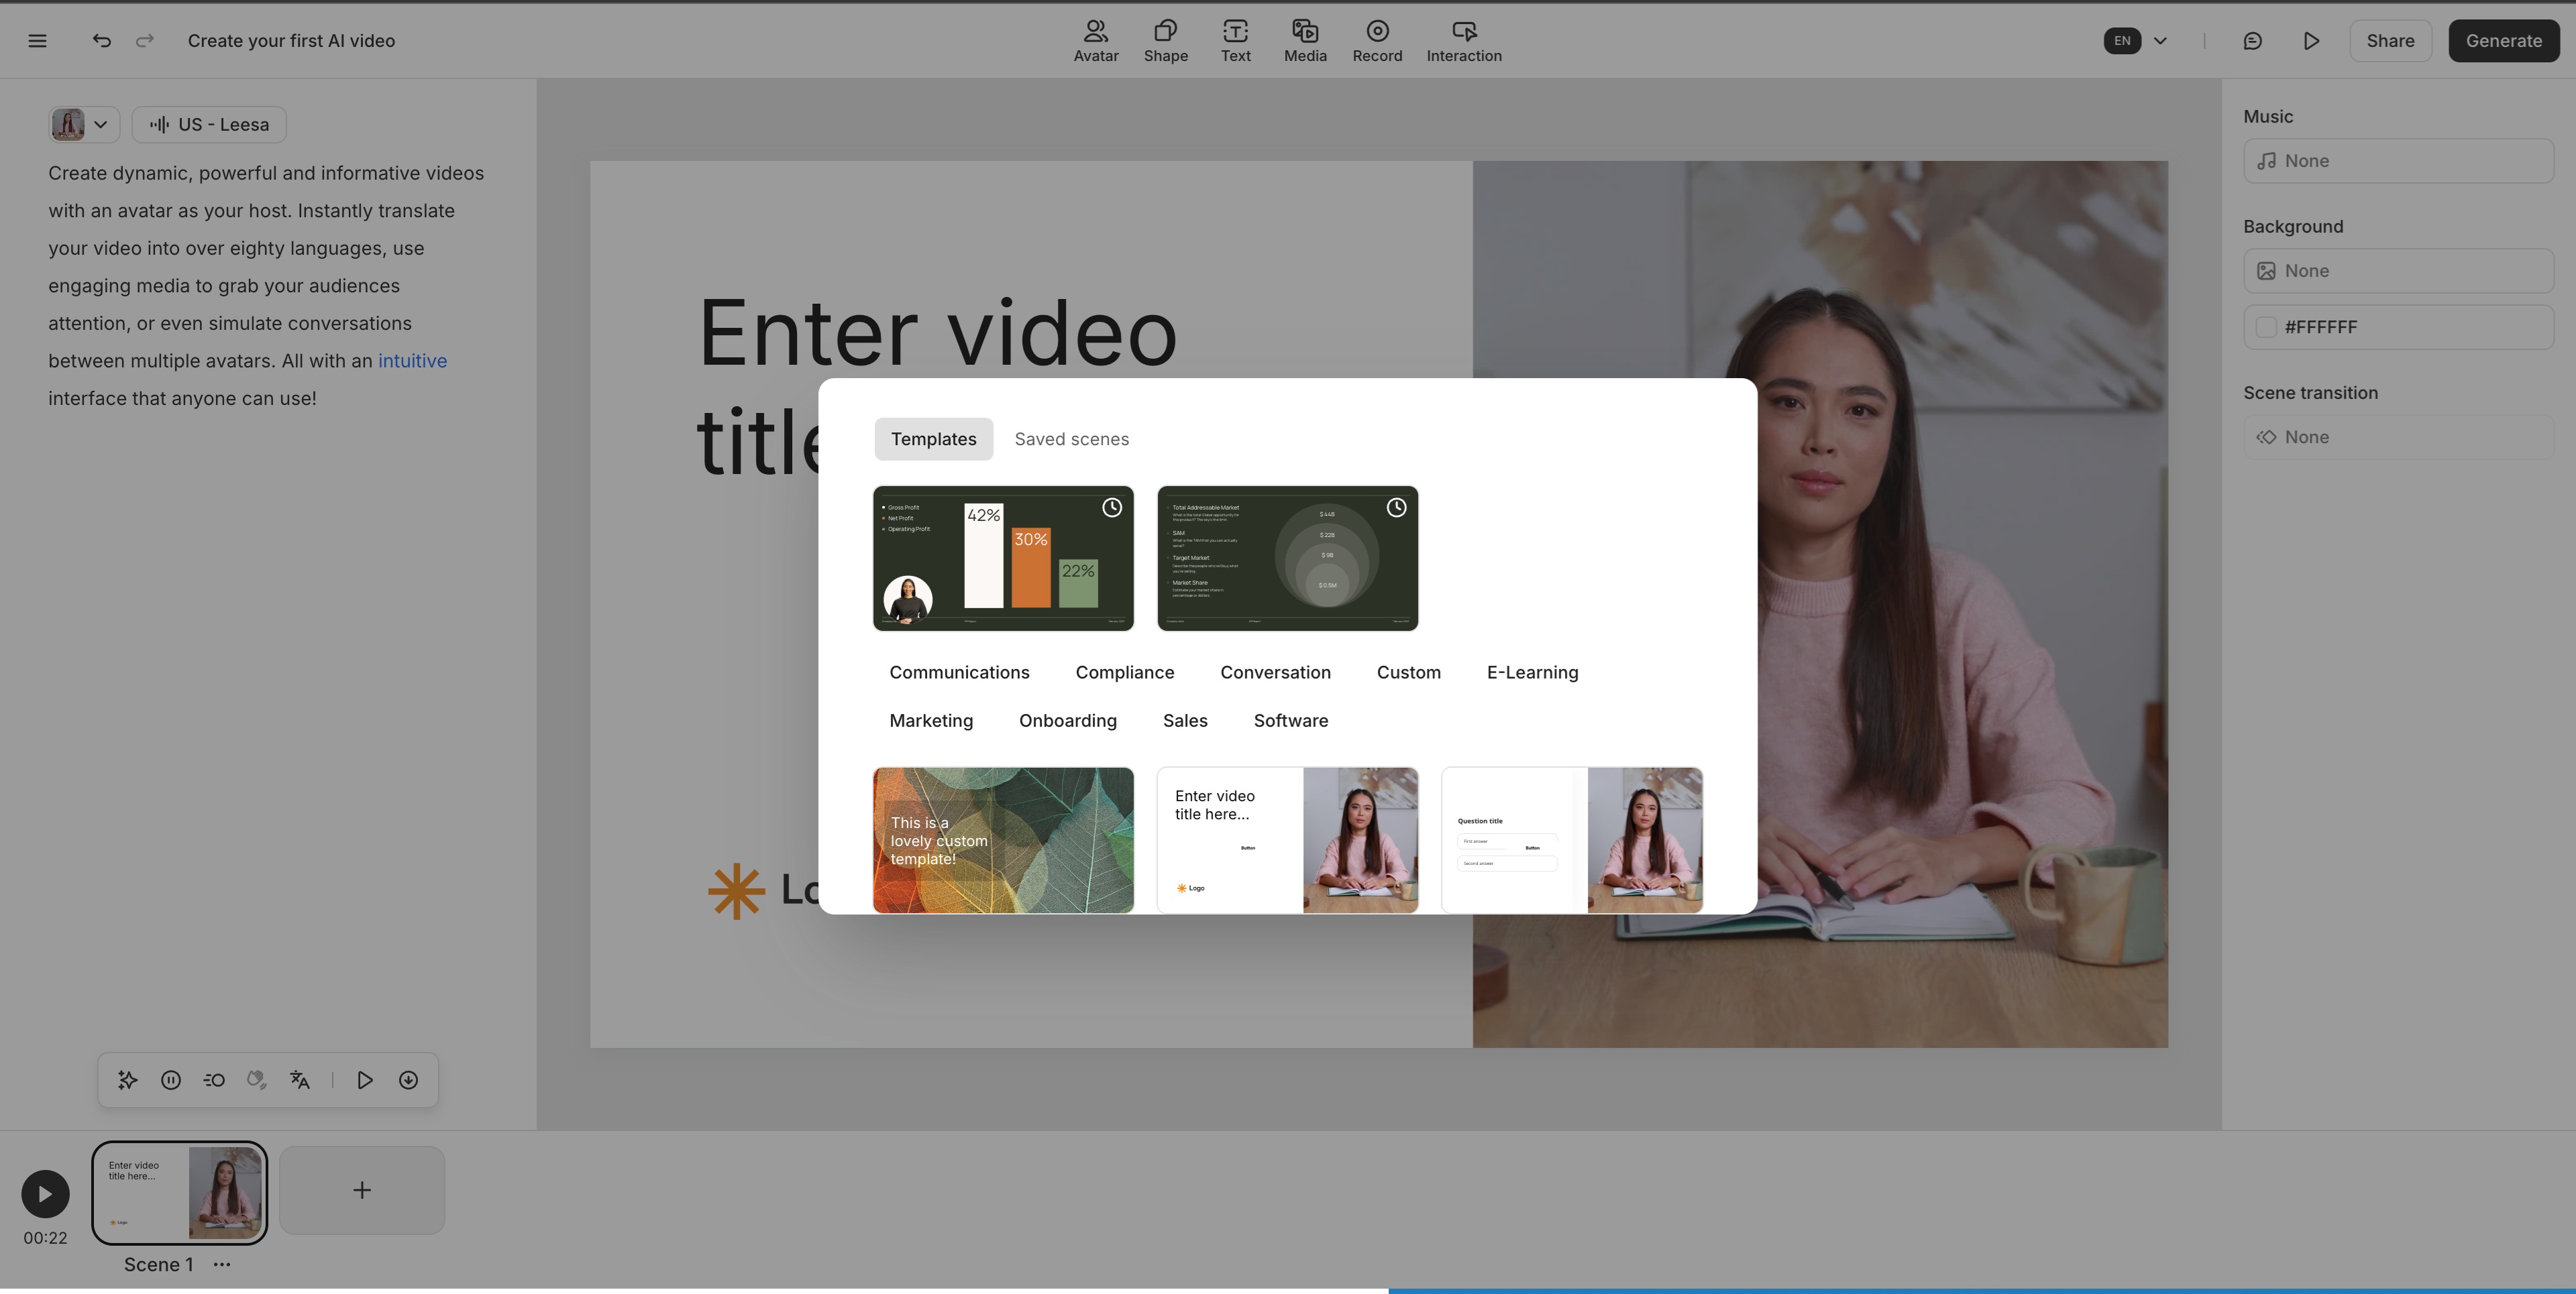This screenshot has height=1294, width=2576.
Task: Click the comments icon near Share
Action: [2252, 40]
